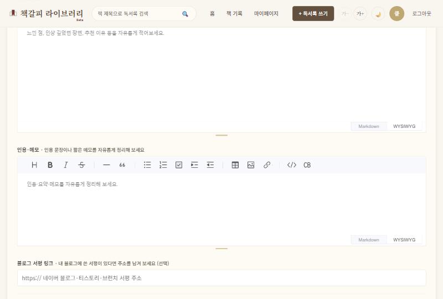Insert a task checkbox list

click(179, 165)
